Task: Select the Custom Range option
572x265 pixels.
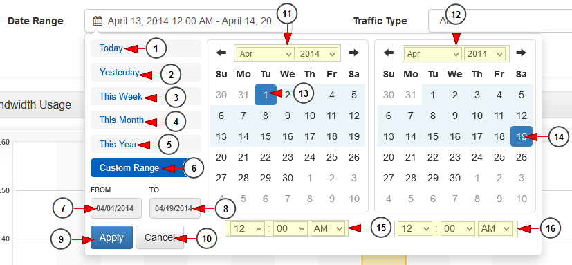Action: pos(140,168)
